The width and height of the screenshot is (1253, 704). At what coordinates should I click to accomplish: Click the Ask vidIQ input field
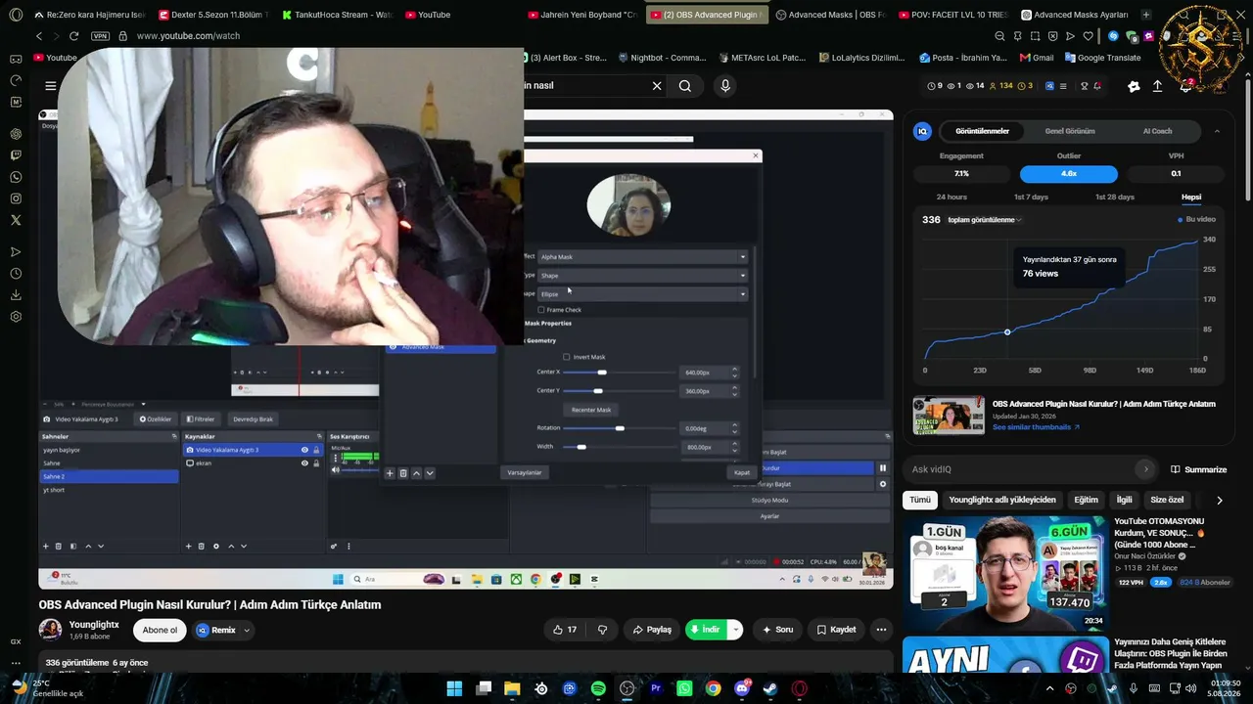(x=1030, y=469)
